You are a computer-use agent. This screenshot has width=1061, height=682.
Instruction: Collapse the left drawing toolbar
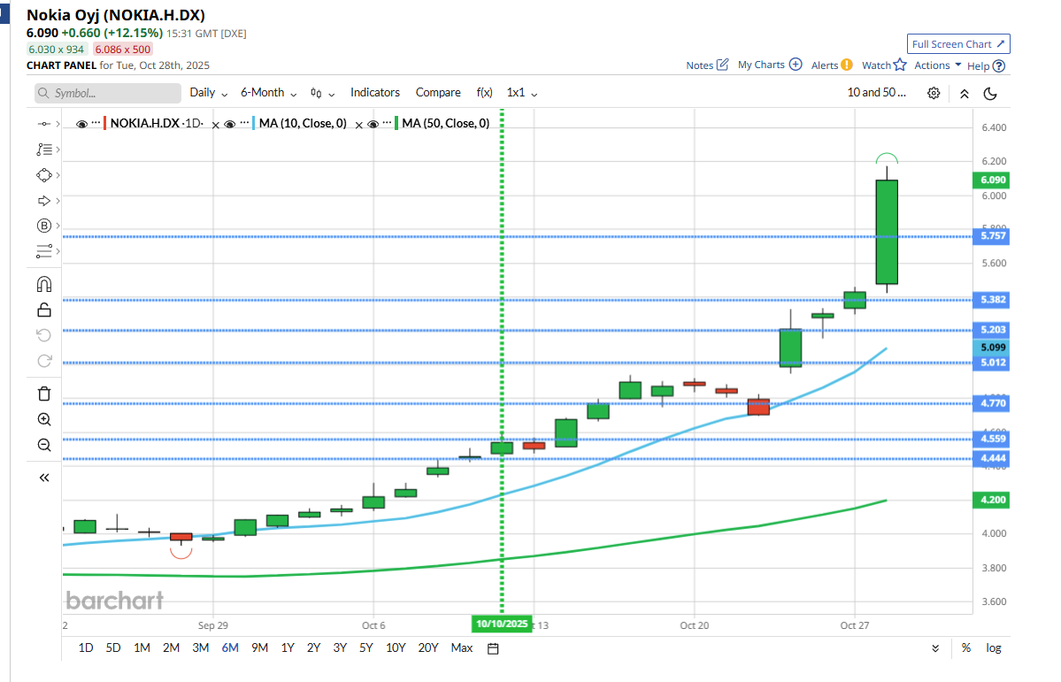point(44,478)
